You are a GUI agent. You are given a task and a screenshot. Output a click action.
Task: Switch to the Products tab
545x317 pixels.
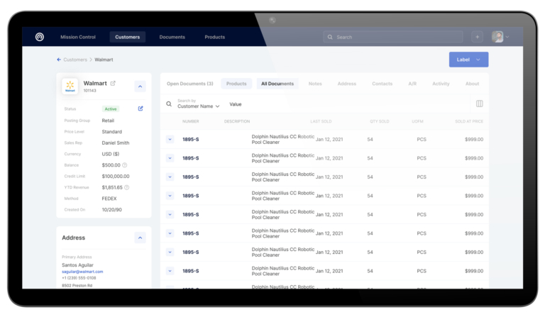(x=236, y=84)
